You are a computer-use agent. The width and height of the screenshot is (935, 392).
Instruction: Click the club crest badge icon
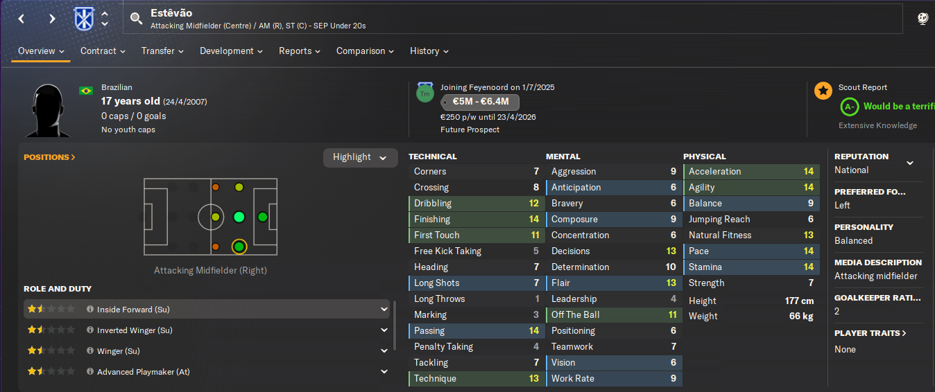click(x=83, y=19)
